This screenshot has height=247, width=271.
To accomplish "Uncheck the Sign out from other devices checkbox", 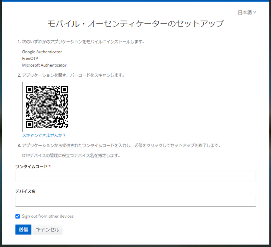I will [18, 216].
